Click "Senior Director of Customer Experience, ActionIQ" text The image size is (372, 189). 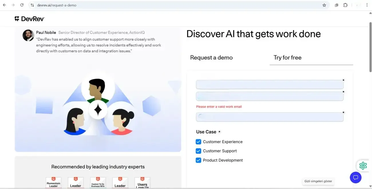click(102, 33)
